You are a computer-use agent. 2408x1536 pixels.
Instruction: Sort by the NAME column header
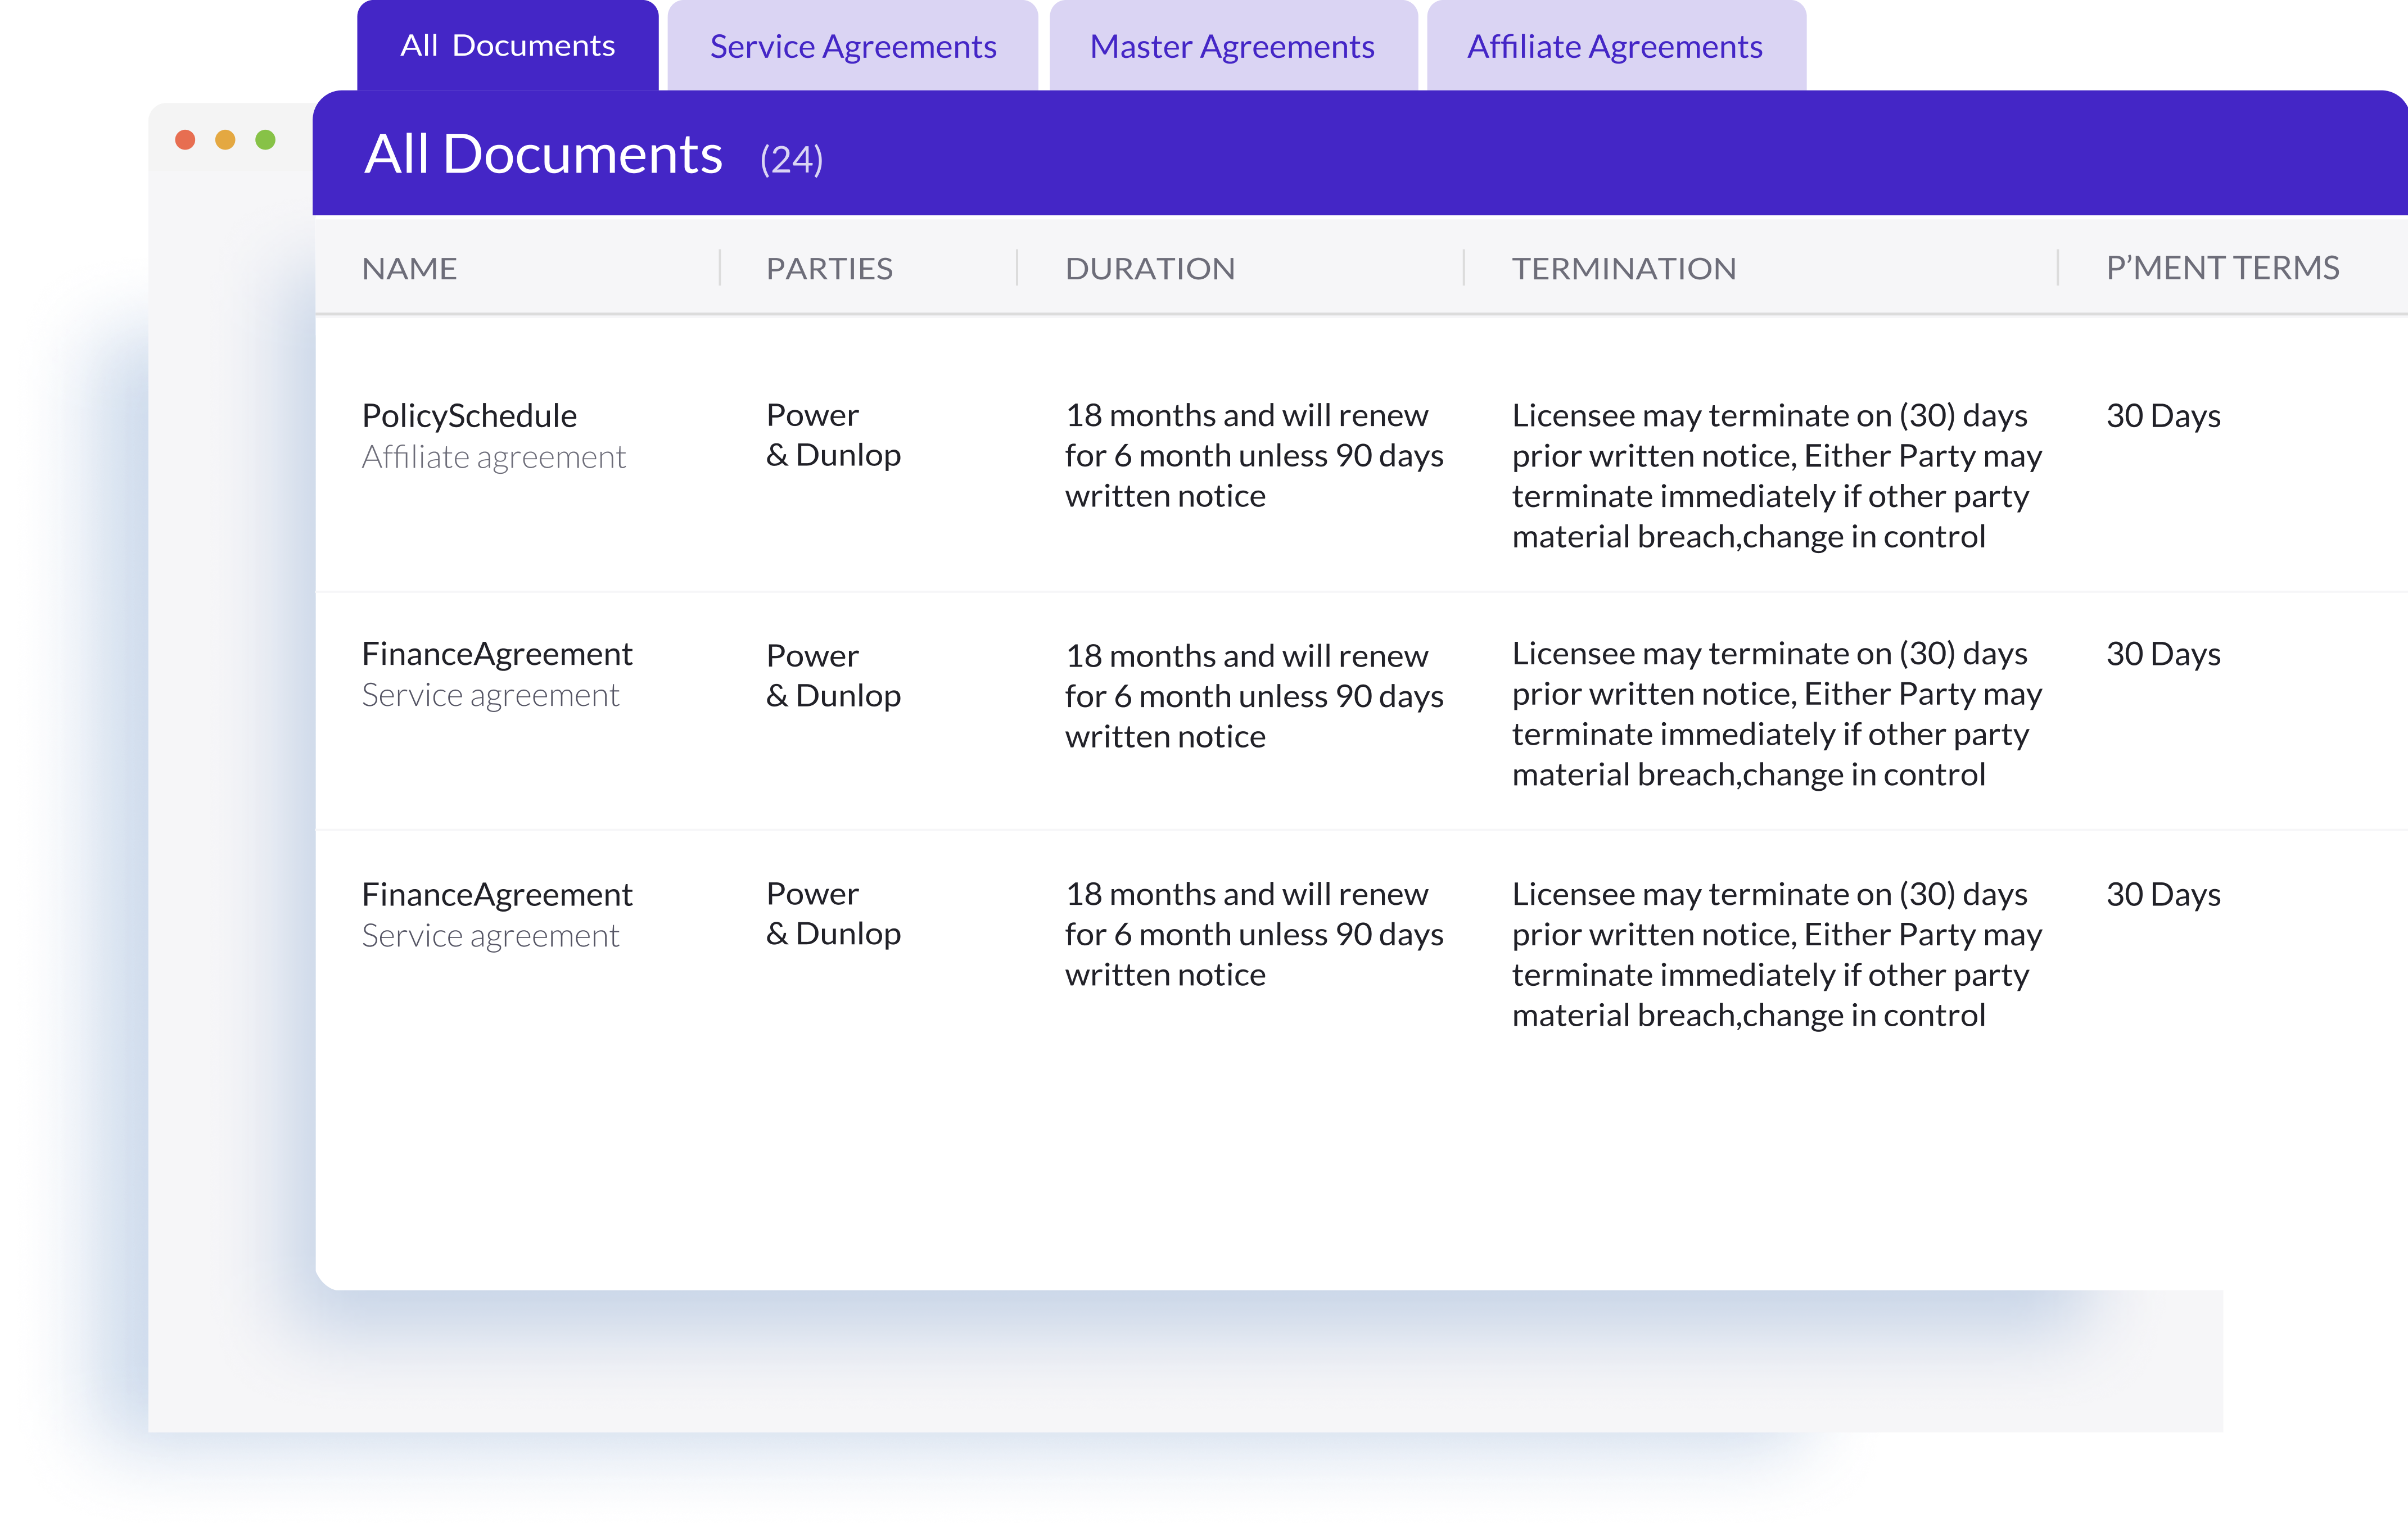point(409,268)
